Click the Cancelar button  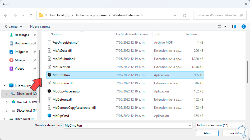pyautogui.click(x=234, y=133)
